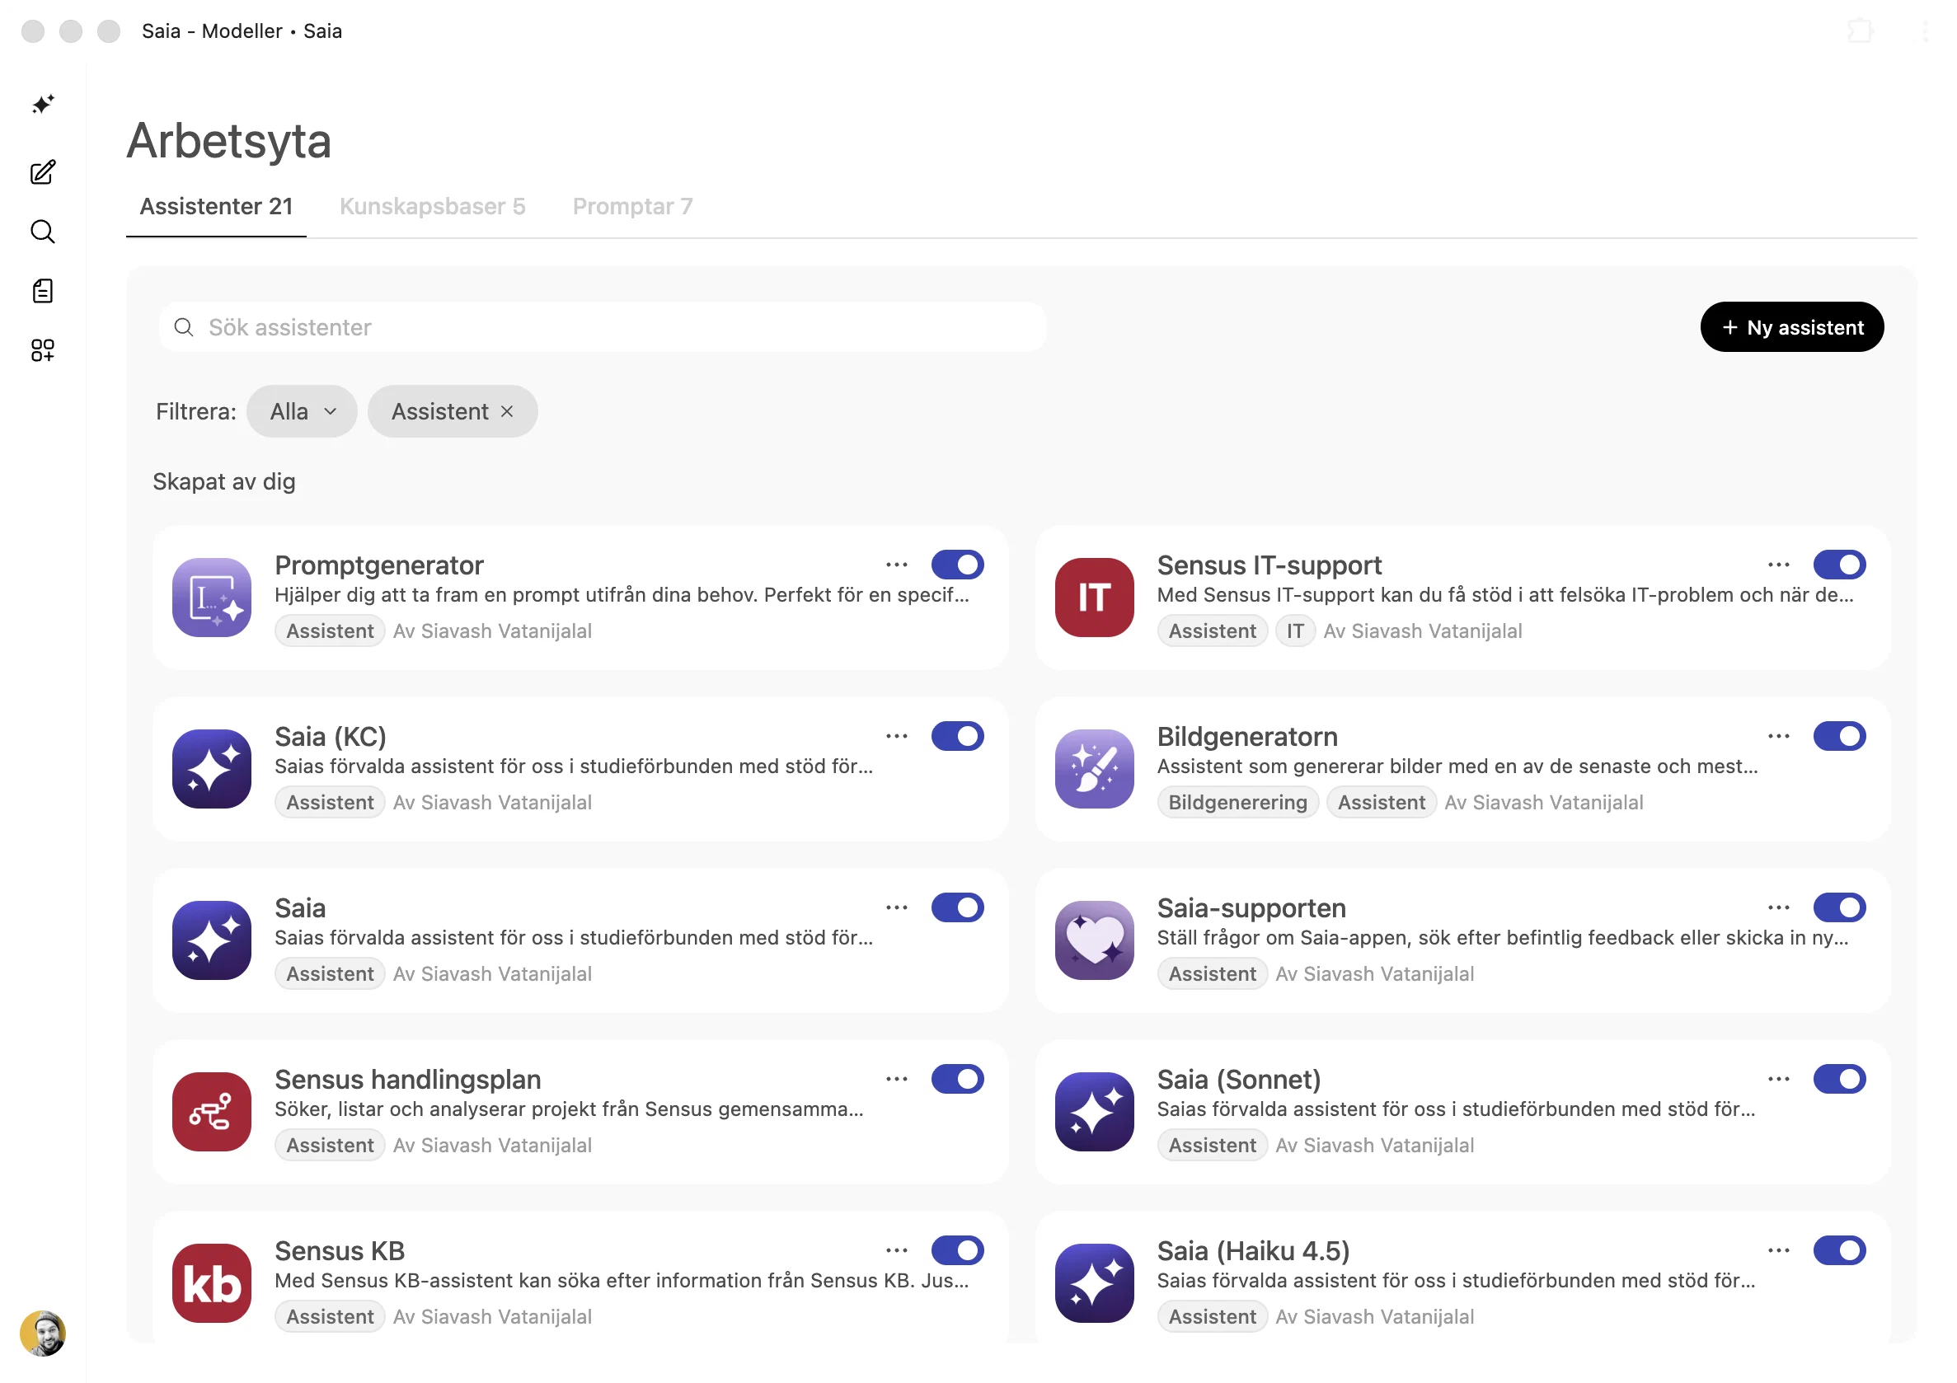Click the "Med Sensus IT-support kan du" description
This screenshot has height=1383, width=1957.
[1504, 595]
